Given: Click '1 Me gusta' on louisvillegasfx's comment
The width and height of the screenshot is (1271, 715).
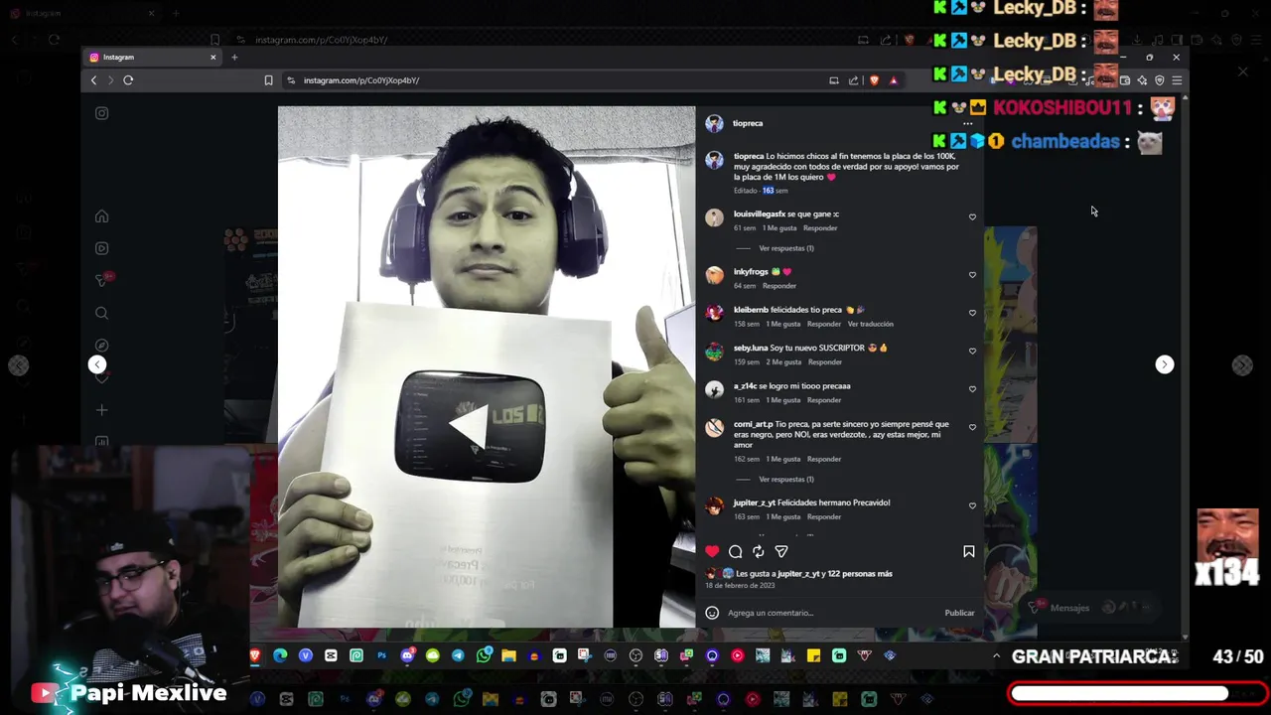Looking at the screenshot, I should pyautogui.click(x=780, y=228).
